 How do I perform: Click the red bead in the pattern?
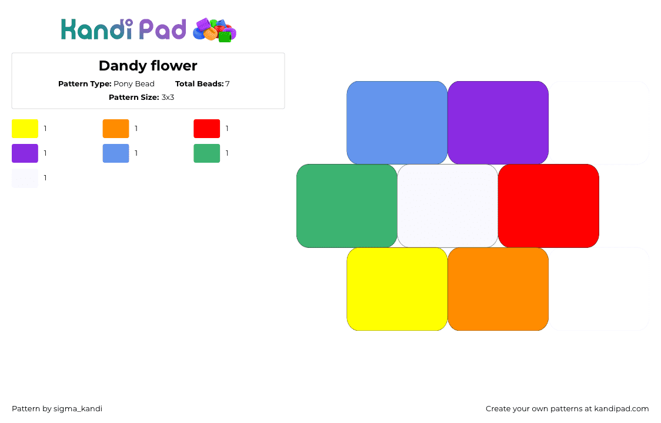tap(549, 206)
